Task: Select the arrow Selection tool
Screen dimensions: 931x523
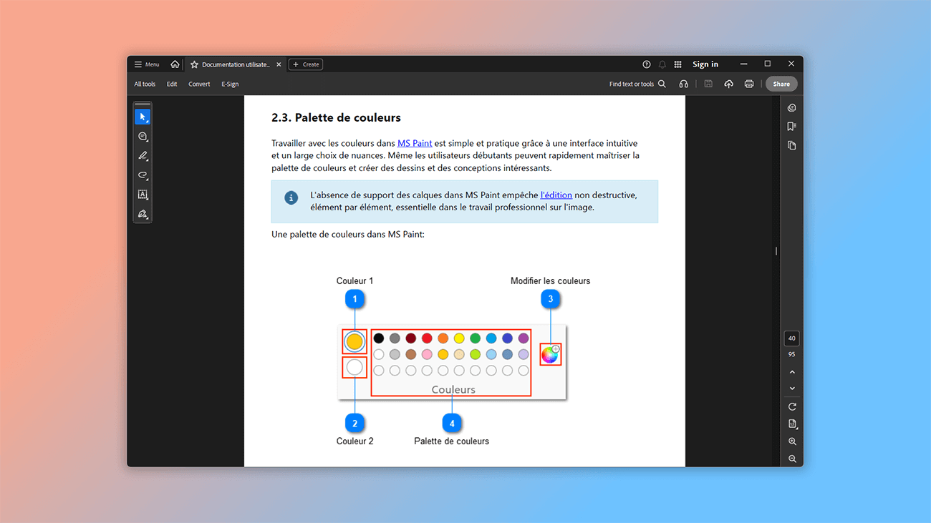Action: [143, 117]
